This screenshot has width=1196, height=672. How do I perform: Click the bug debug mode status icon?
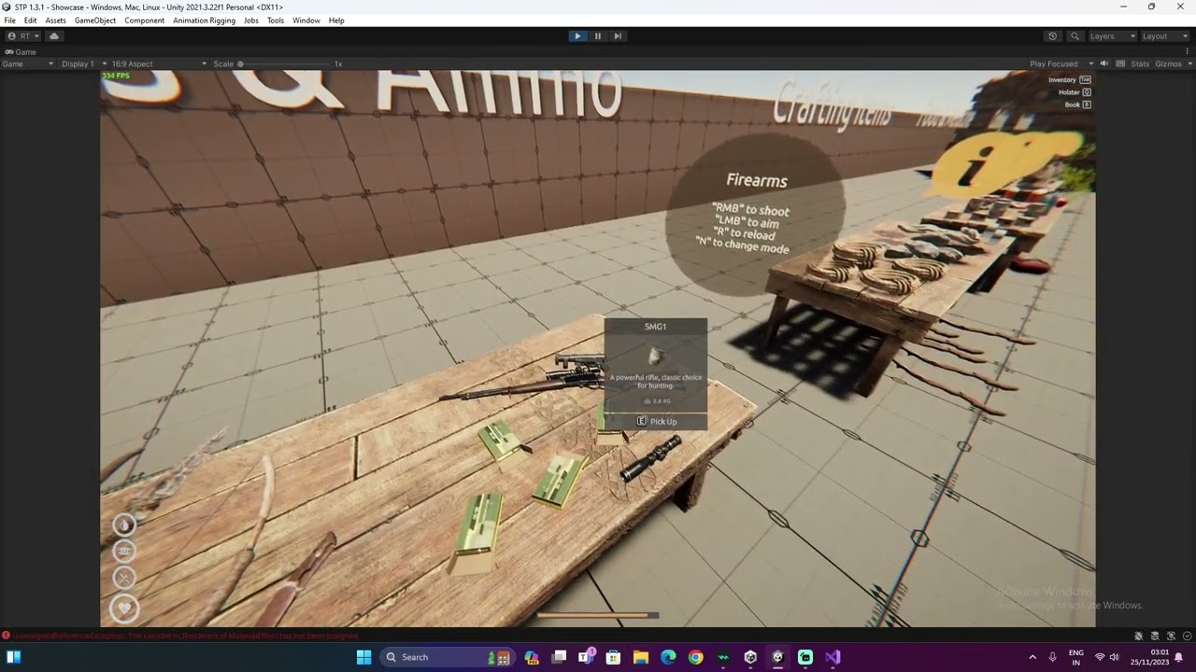[x=1138, y=636]
